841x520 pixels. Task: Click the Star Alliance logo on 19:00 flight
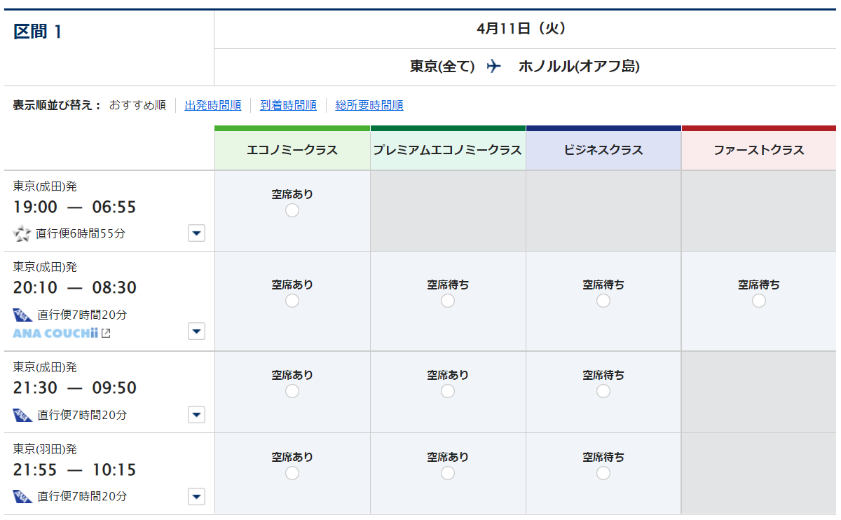click(x=22, y=233)
